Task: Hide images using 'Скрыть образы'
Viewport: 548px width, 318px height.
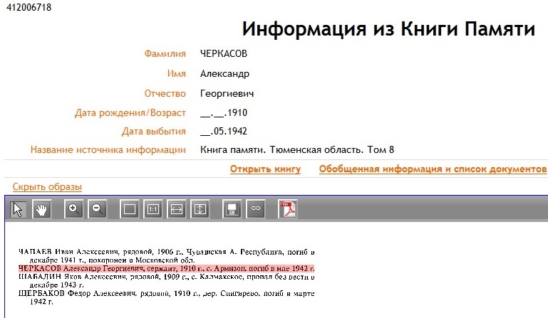Action: pyautogui.click(x=47, y=187)
